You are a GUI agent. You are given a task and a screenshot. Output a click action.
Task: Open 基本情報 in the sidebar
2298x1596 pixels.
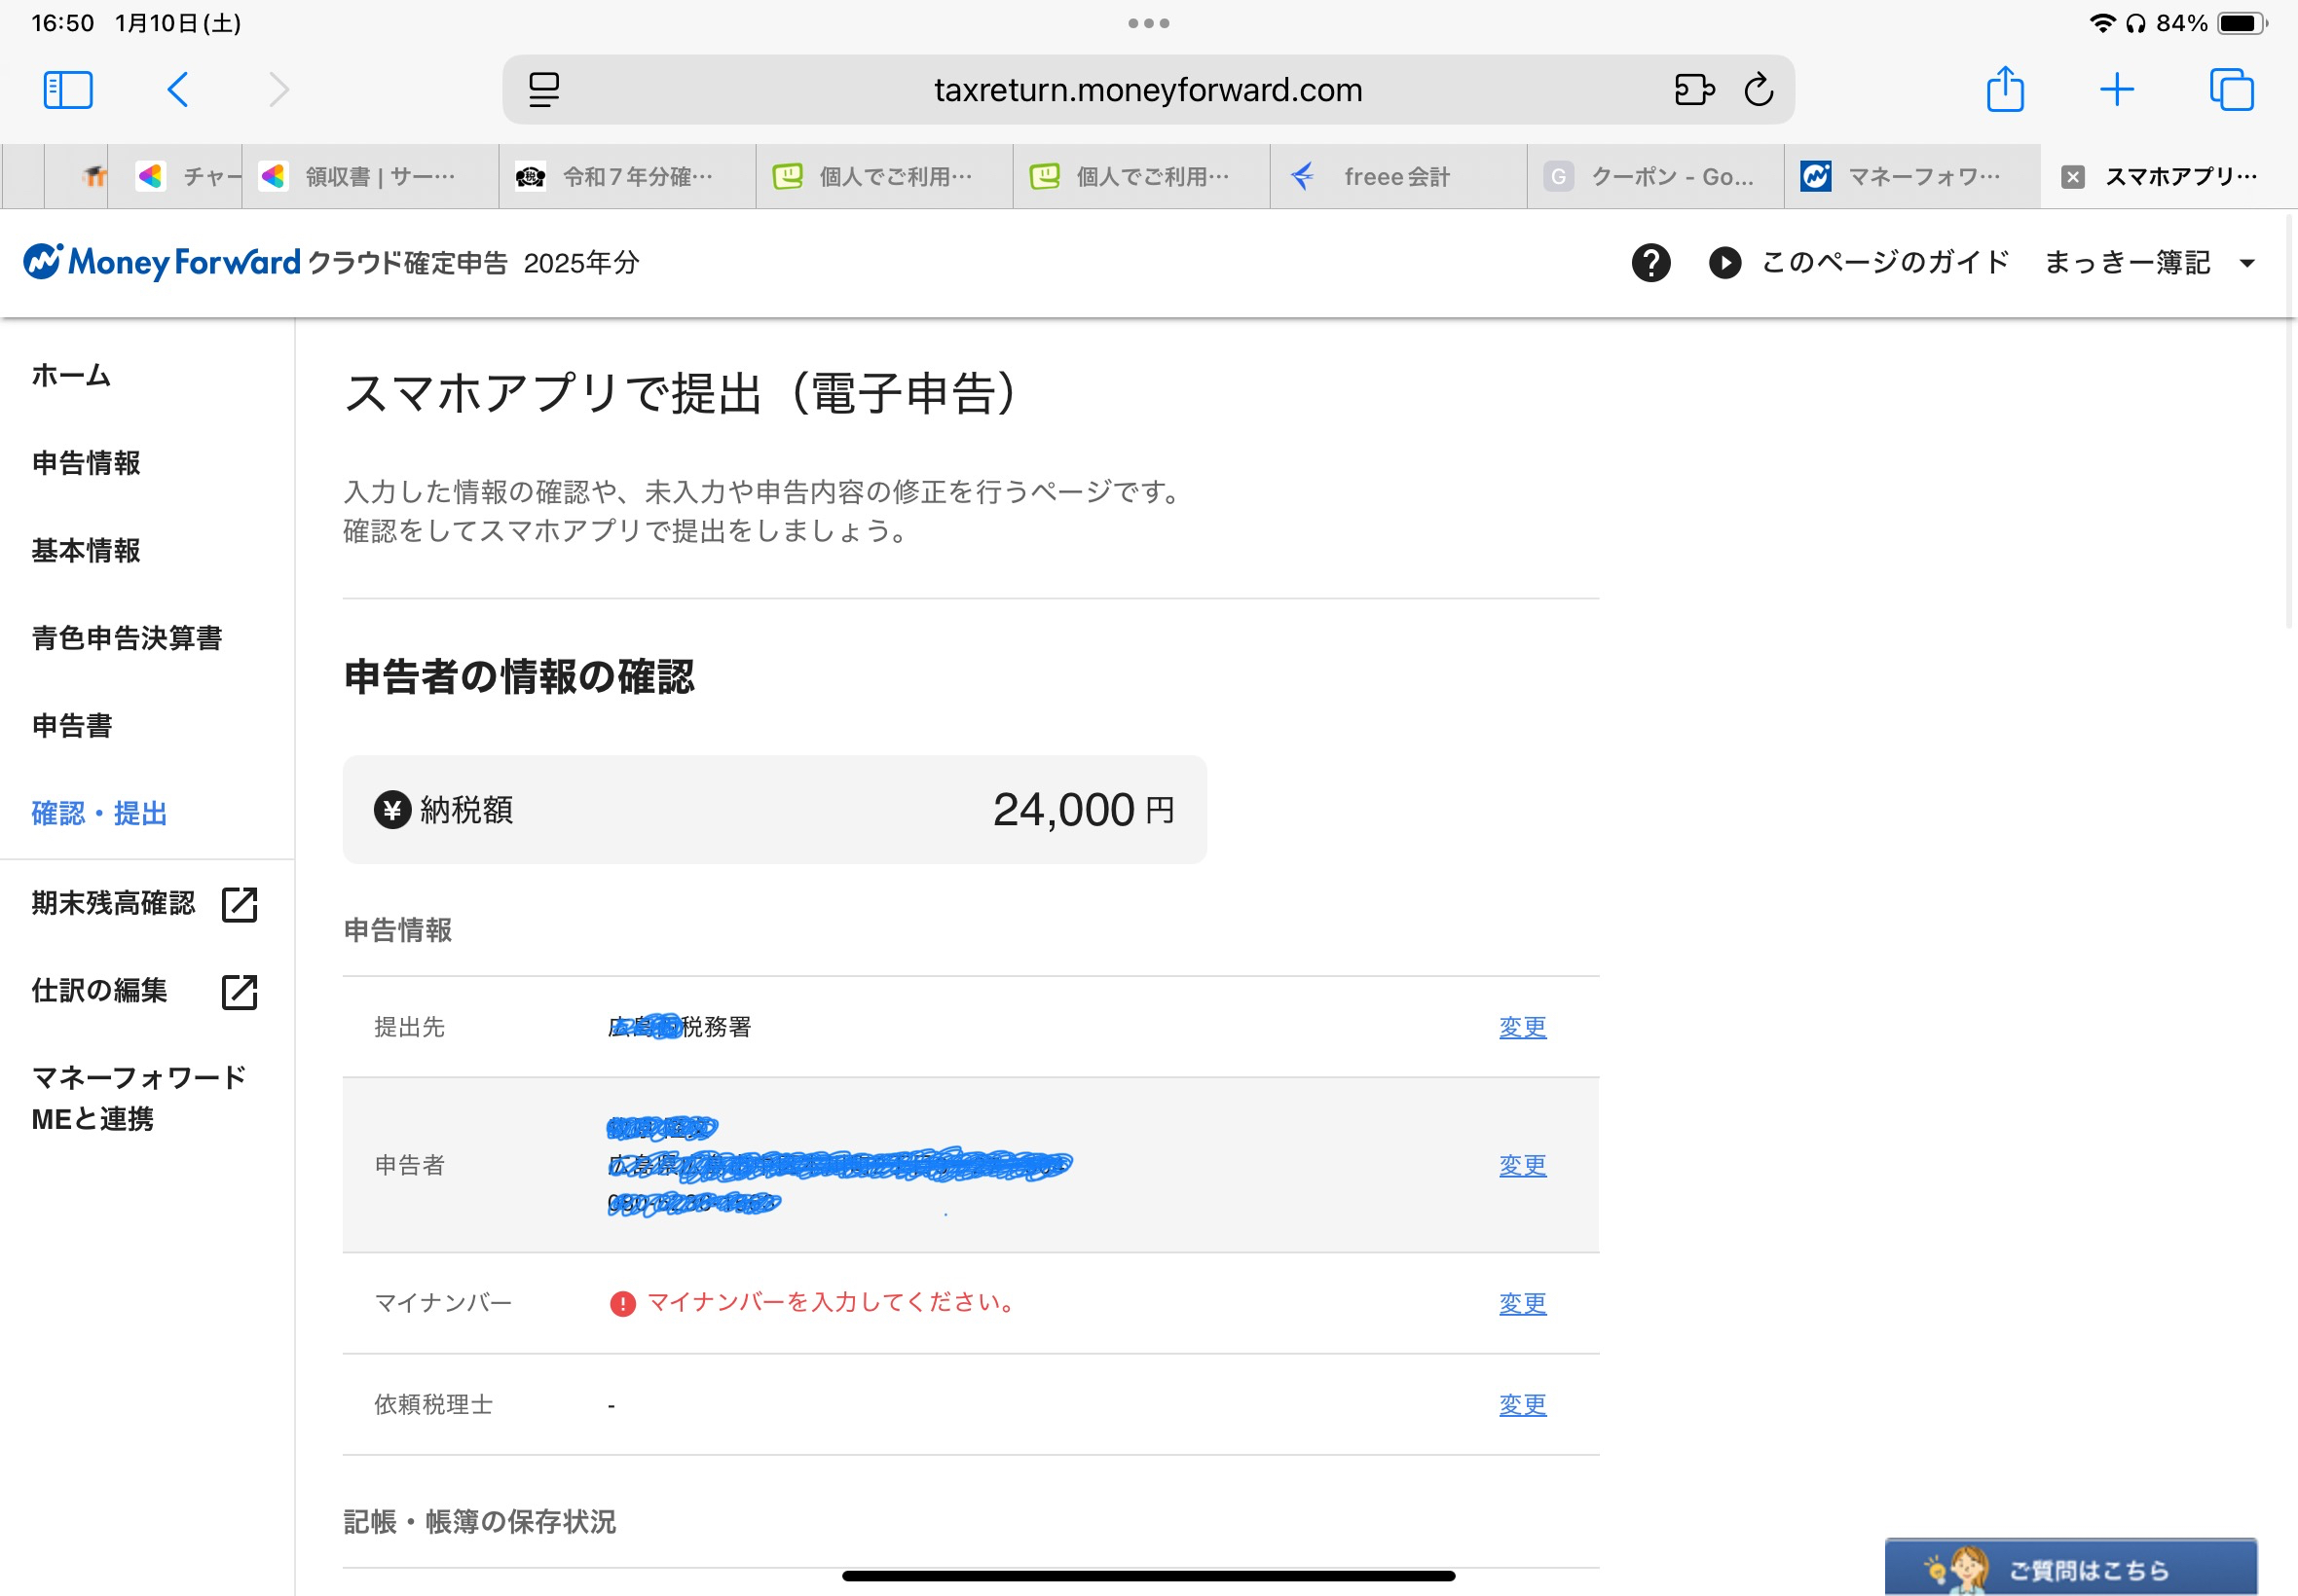[x=86, y=550]
